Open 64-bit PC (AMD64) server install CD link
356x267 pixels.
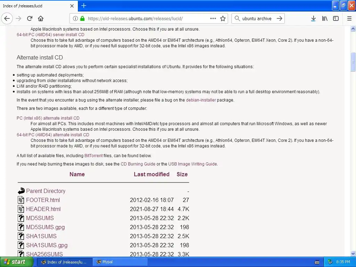tap(50, 35)
